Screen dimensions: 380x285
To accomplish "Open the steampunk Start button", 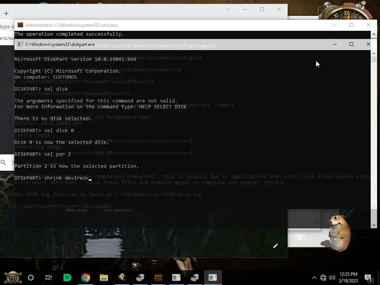I will [x=13, y=278].
